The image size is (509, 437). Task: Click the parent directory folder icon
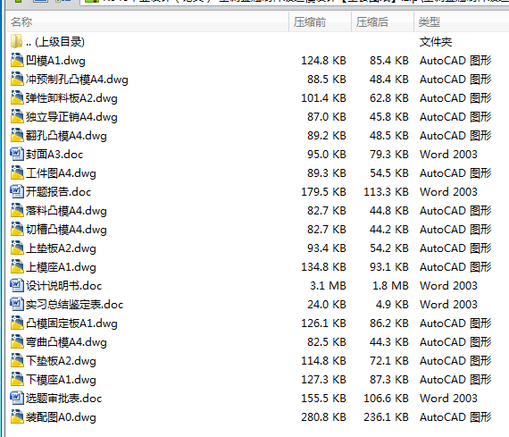pyautogui.click(x=17, y=42)
